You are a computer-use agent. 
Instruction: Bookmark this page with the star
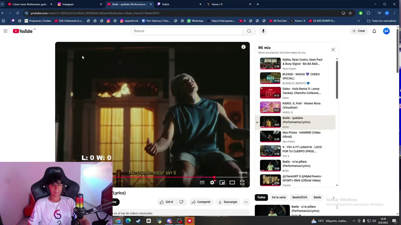point(350,13)
